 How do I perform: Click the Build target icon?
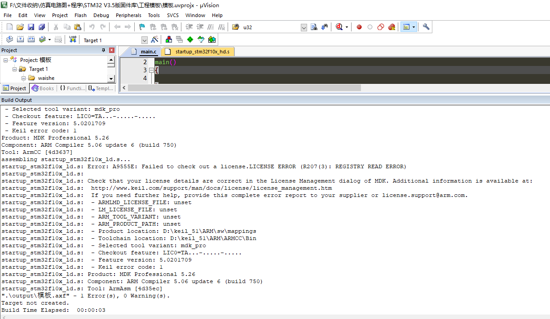20,40
